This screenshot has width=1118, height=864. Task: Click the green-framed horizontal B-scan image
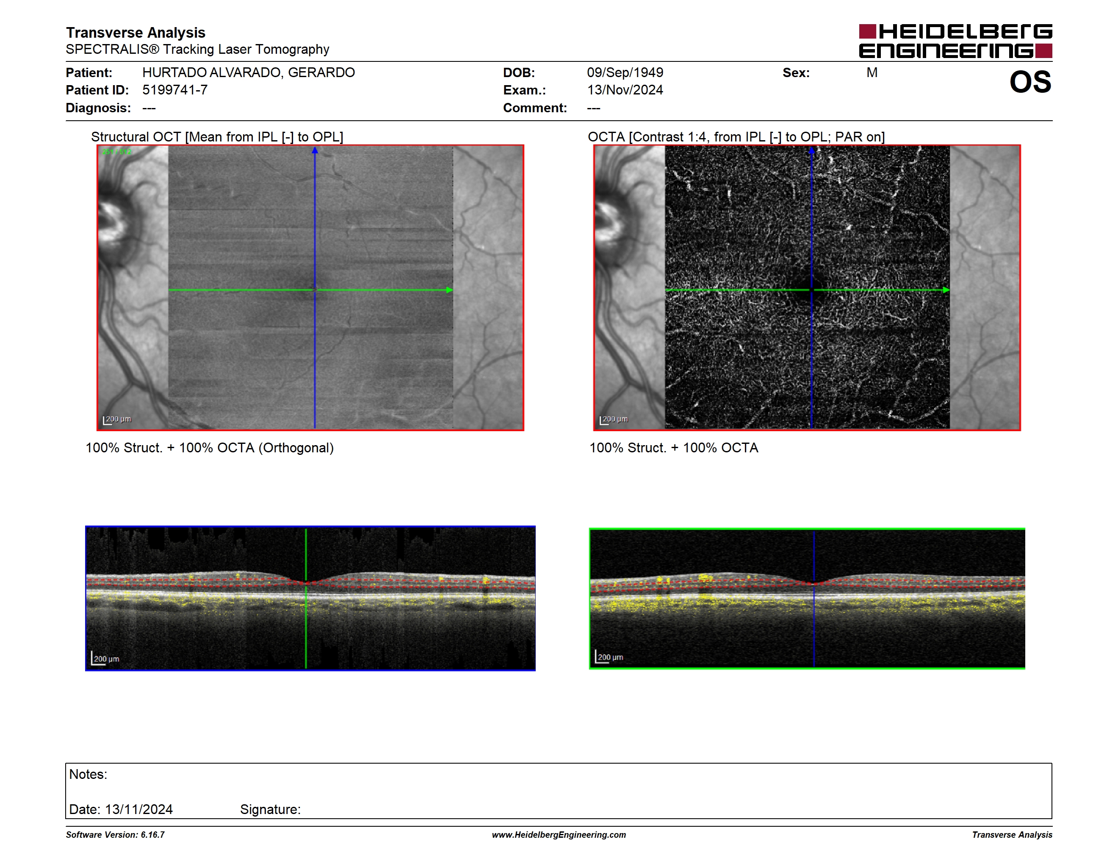pos(807,598)
